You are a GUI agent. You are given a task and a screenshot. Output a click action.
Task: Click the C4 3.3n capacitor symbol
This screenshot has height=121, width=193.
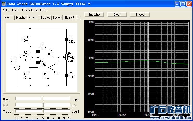66,75
